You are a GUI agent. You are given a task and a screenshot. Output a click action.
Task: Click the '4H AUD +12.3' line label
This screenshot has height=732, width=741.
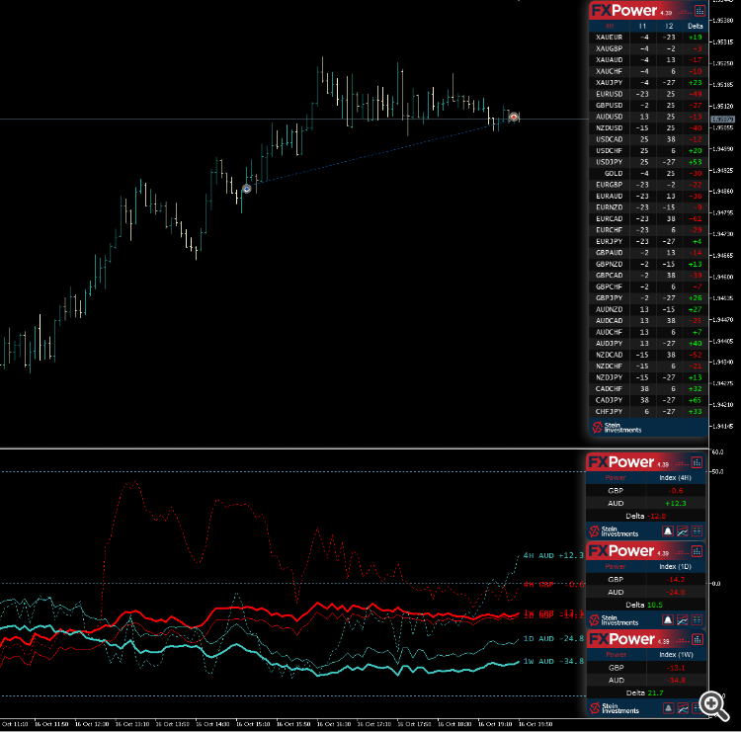pos(553,556)
